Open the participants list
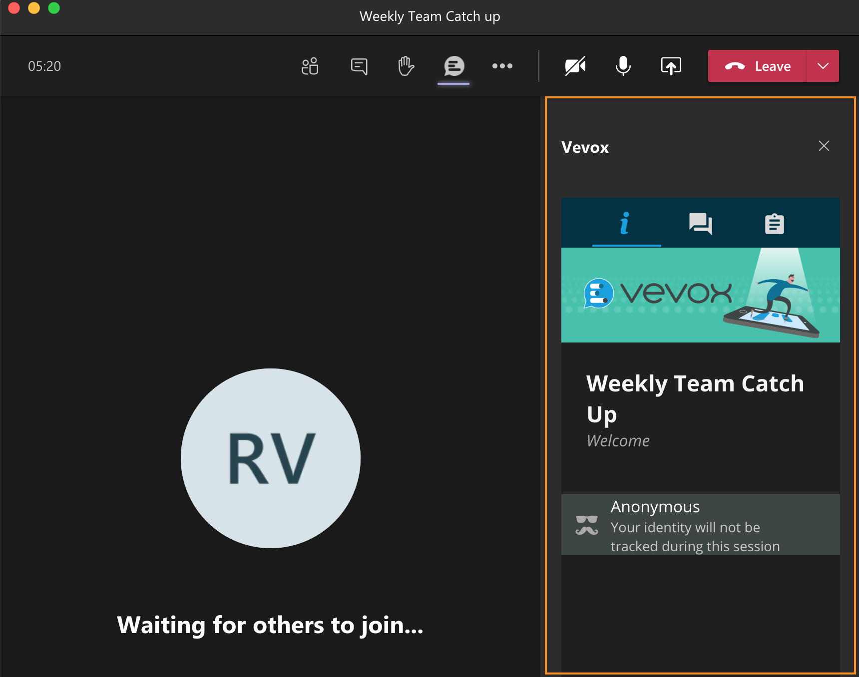The width and height of the screenshot is (859, 677). (x=310, y=66)
